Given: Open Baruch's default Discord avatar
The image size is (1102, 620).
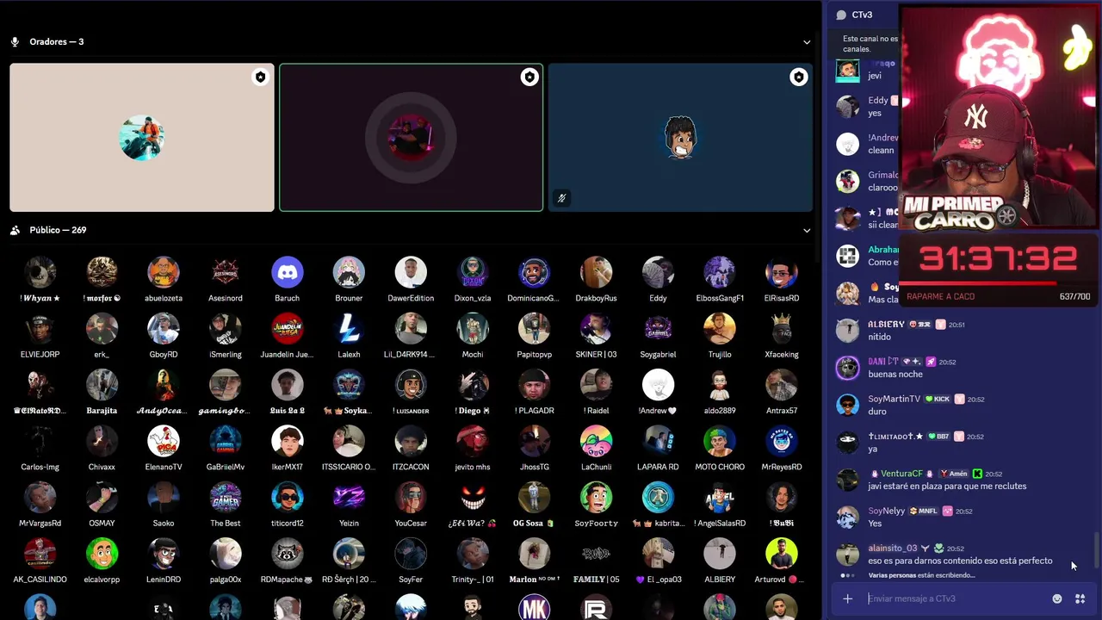Looking at the screenshot, I should pyautogui.click(x=288, y=272).
